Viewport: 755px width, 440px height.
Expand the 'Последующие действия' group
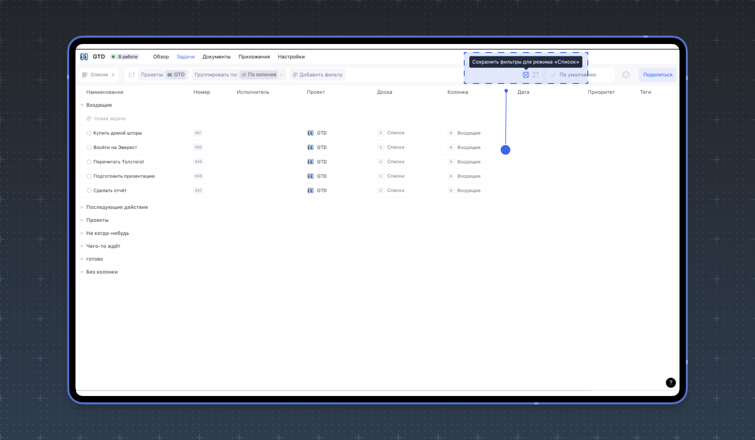pyautogui.click(x=82, y=207)
